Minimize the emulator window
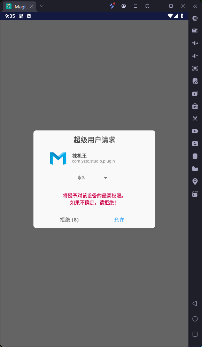The height and width of the screenshot is (347, 202). tap(159, 6)
